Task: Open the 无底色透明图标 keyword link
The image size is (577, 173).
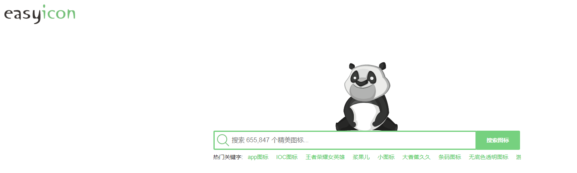Action: pyautogui.click(x=488, y=157)
